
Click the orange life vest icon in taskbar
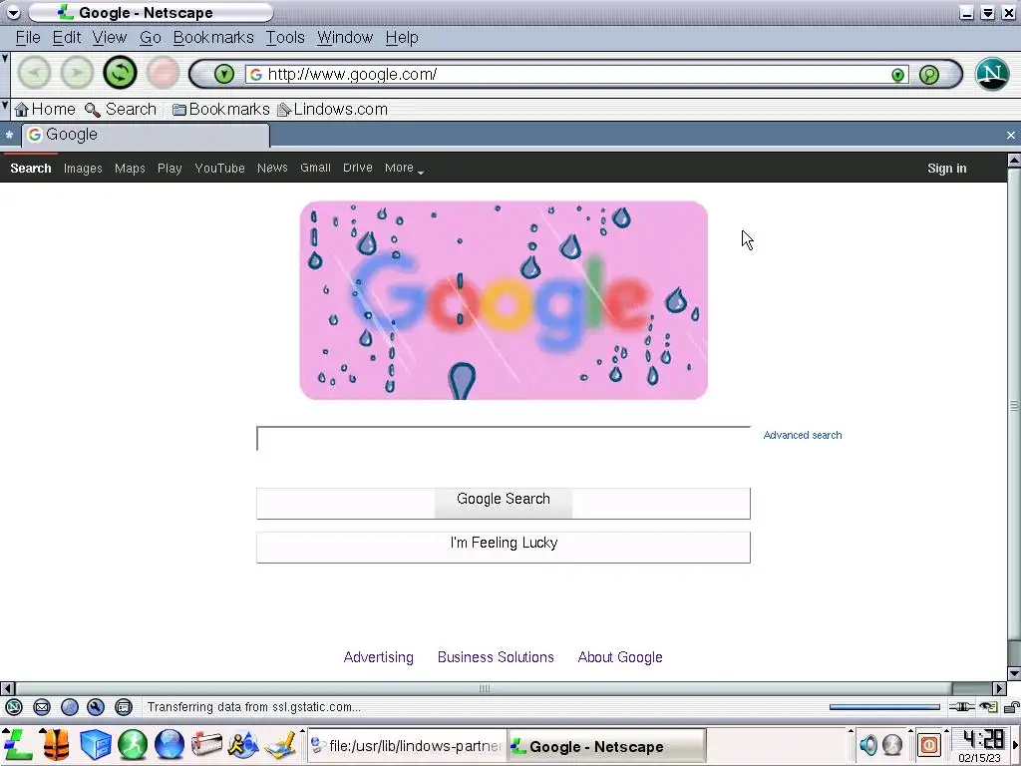point(56,744)
